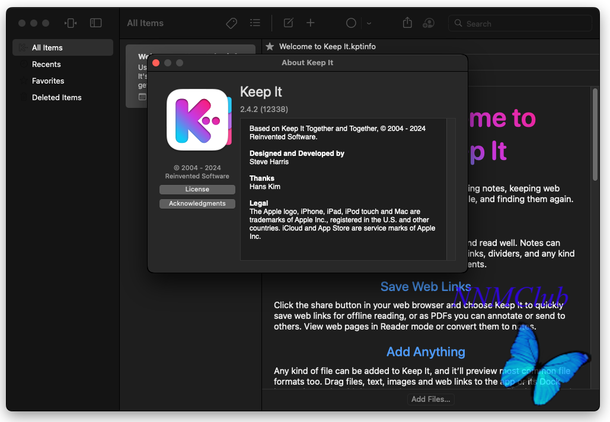Click the search magnifier icon

[458, 23]
